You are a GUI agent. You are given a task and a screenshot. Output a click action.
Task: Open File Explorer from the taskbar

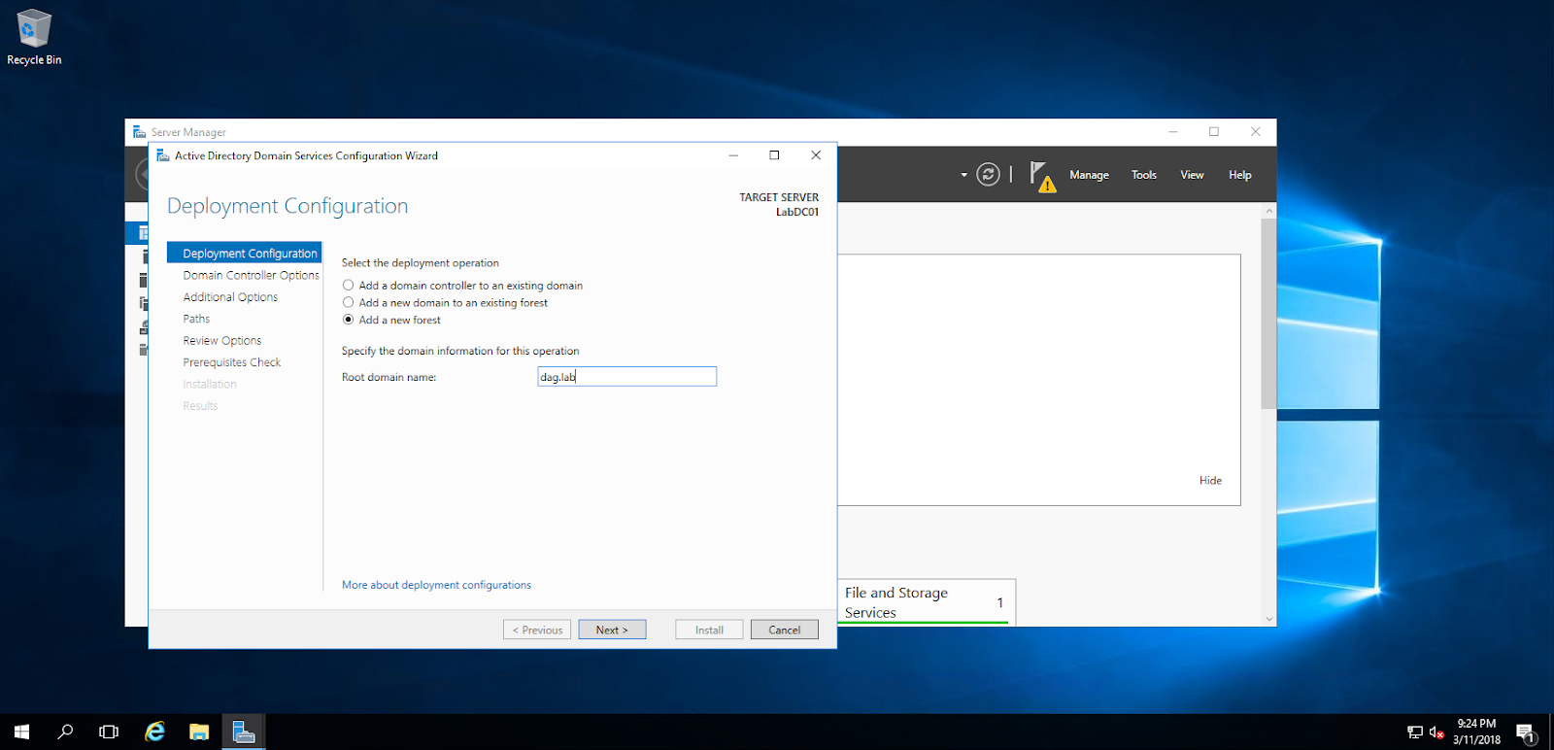click(x=199, y=732)
